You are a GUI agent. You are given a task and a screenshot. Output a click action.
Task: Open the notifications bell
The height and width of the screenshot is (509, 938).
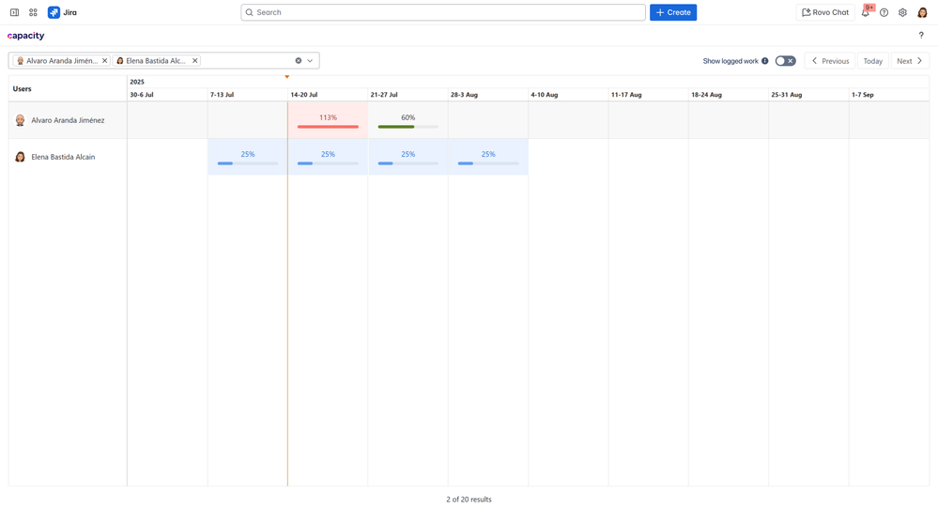click(x=865, y=12)
